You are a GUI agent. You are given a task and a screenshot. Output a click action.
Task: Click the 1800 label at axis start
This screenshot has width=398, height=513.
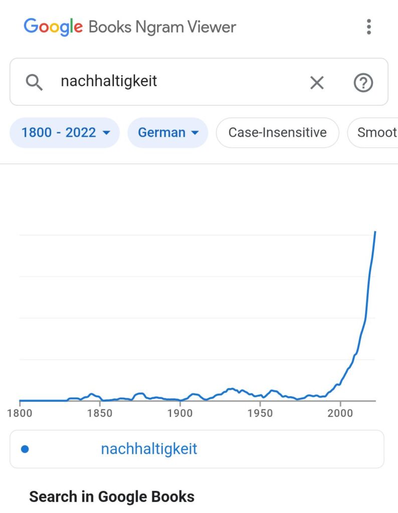point(20,413)
